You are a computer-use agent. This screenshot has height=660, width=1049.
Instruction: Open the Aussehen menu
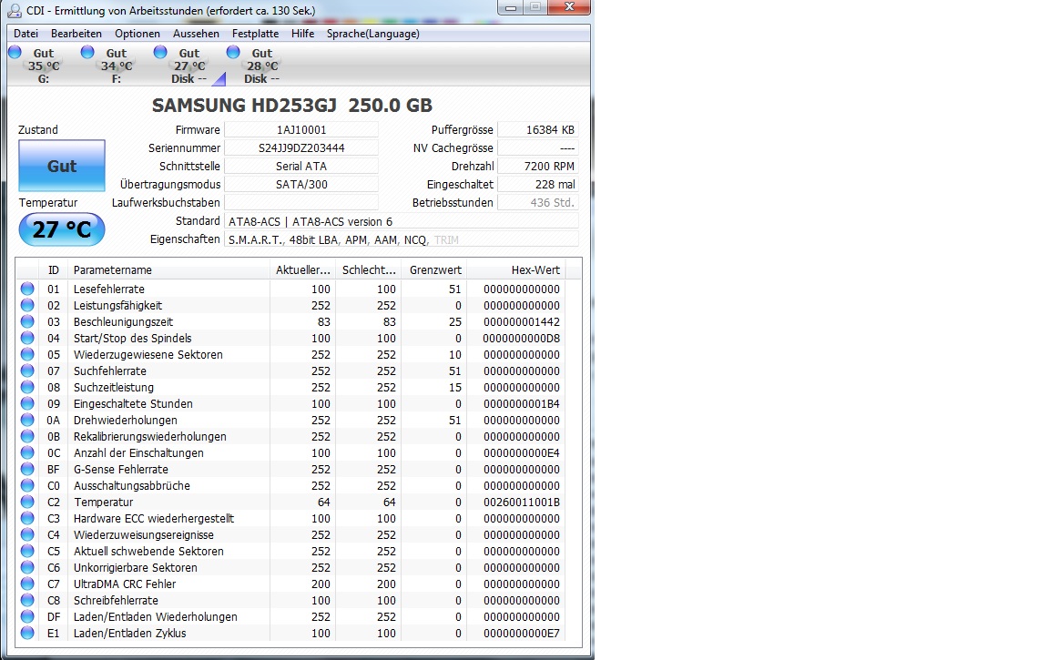[x=196, y=34]
